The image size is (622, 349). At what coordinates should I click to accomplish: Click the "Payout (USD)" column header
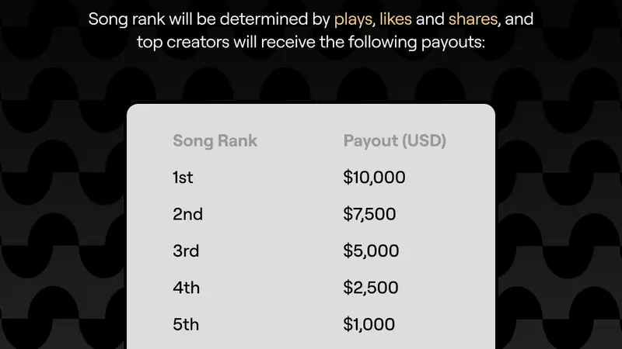[x=394, y=141]
